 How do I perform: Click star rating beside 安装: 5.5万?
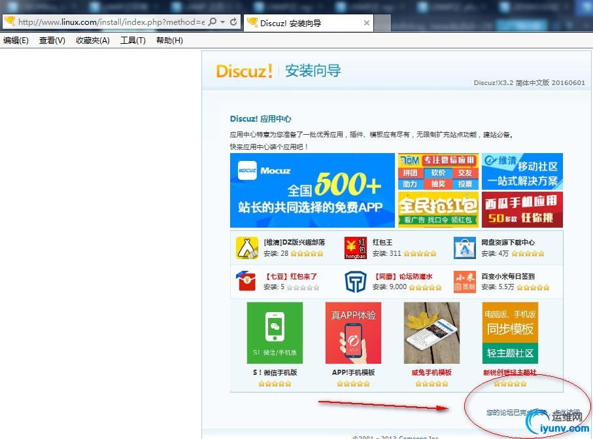click(533, 287)
